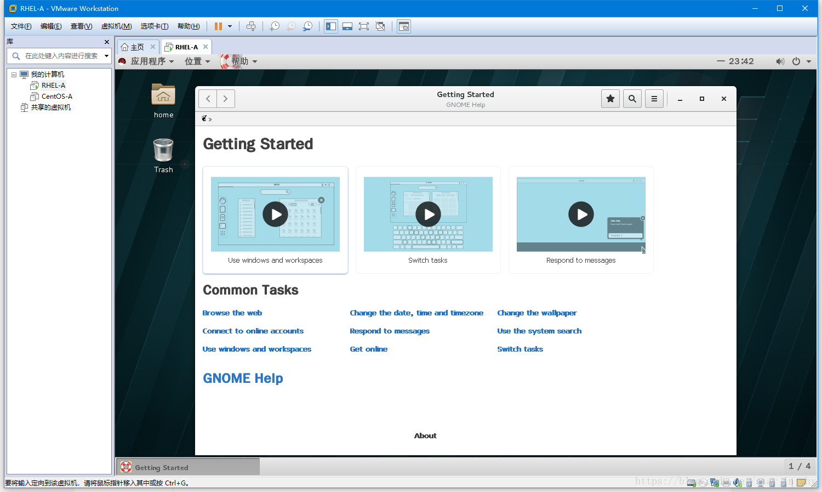The width and height of the screenshot is (822, 492).
Task: Close the 主页 tab
Action: (x=153, y=47)
